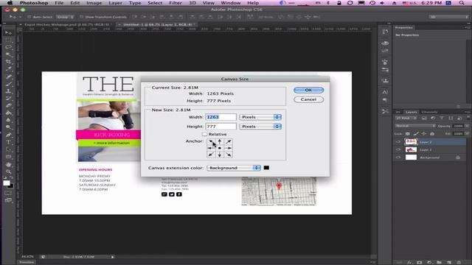Toggle the Auto-Select checkbox
This screenshot has height=265, width=472.
point(29,17)
